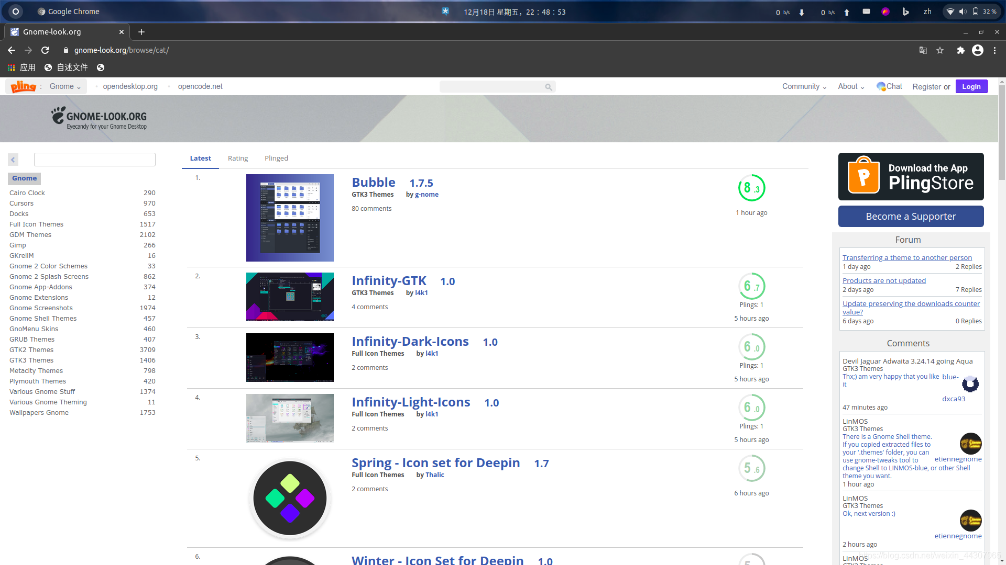Viewport: 1006px width, 565px height.
Task: Open the Full Icon Themes sidebar category
Action: coord(36,224)
